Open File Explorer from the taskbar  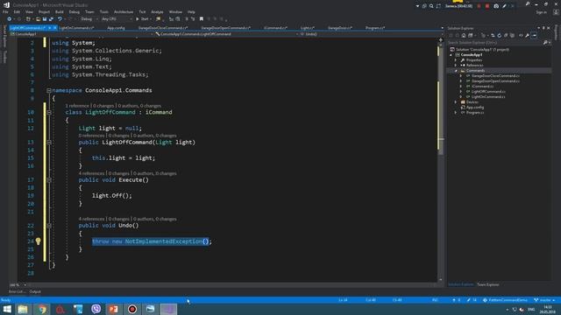tap(23, 309)
